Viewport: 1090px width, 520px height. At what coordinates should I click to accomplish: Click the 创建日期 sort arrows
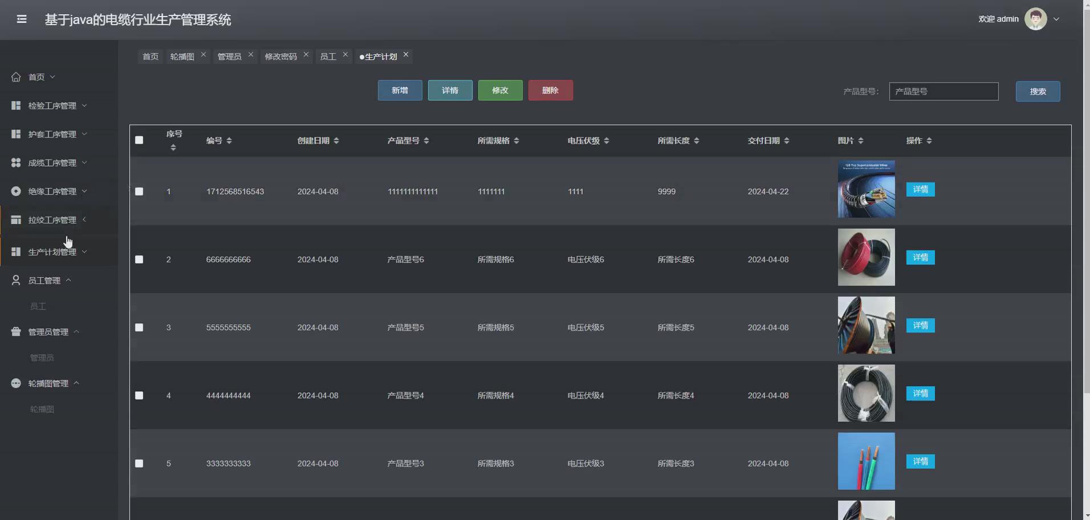click(x=336, y=141)
